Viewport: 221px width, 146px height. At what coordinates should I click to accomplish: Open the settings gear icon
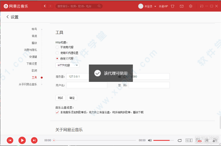(190, 6)
